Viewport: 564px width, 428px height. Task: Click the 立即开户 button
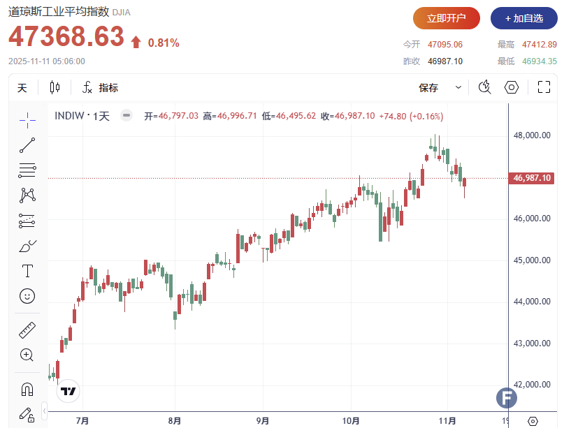(x=447, y=19)
